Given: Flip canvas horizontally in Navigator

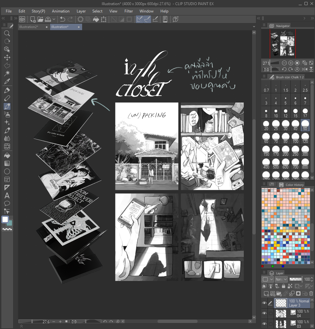Looking at the screenshot, I should coord(304,69).
